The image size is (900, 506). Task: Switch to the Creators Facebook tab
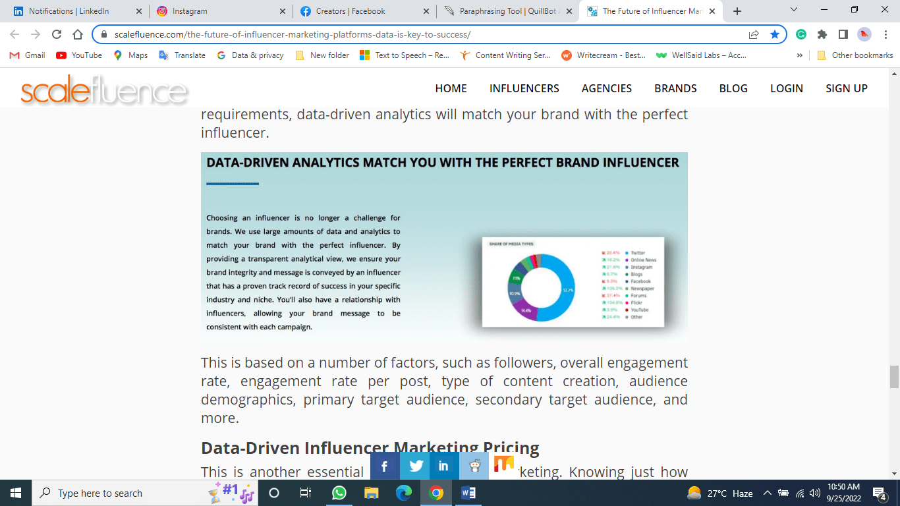tap(364, 11)
